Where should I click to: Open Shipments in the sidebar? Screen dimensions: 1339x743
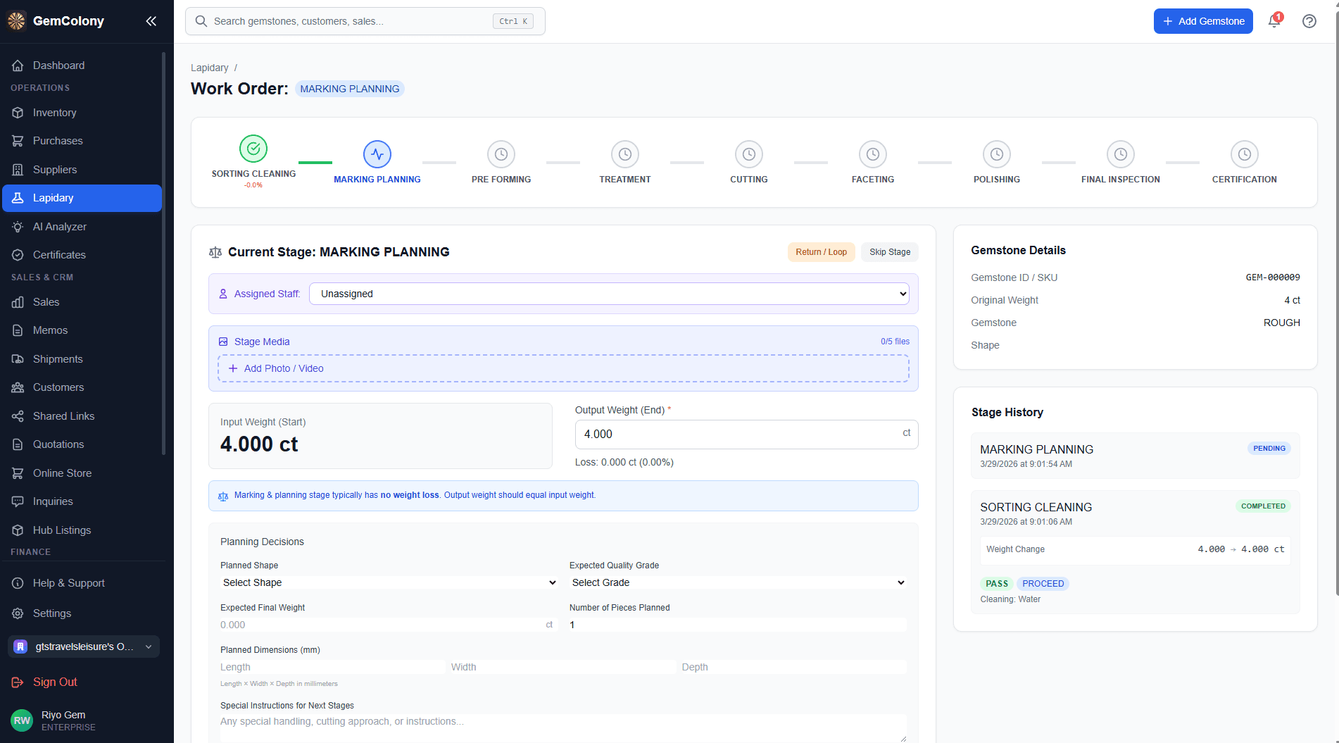coord(82,359)
